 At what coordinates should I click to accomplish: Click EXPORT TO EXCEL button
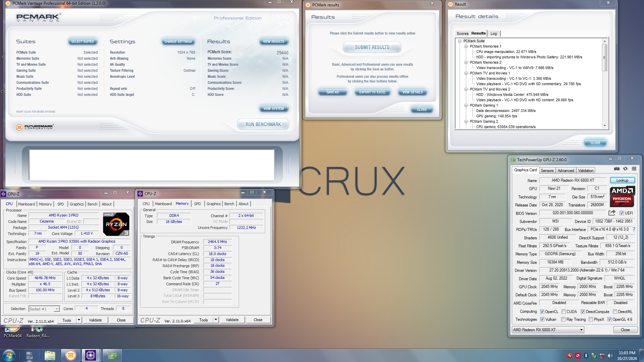click(x=372, y=92)
